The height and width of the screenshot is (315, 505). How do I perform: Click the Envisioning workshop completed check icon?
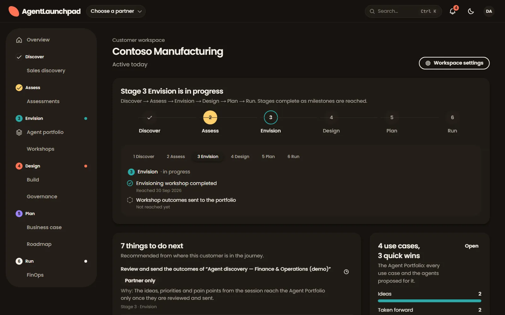[x=130, y=183]
